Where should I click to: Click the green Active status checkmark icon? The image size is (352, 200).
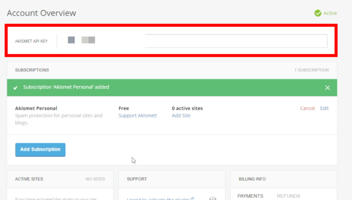click(x=318, y=13)
